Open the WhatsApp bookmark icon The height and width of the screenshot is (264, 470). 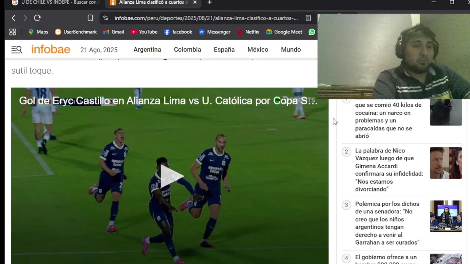click(x=312, y=32)
